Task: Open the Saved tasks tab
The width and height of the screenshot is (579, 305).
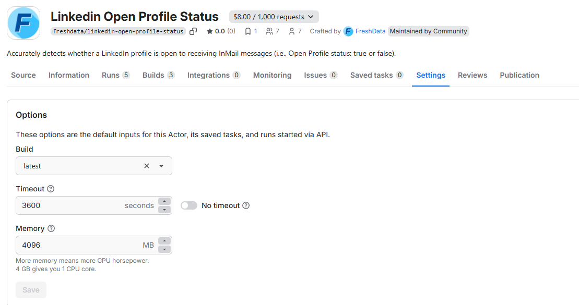Action: pyautogui.click(x=377, y=75)
